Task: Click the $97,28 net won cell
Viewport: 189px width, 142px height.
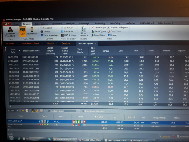Action: pyautogui.click(x=95, y=83)
